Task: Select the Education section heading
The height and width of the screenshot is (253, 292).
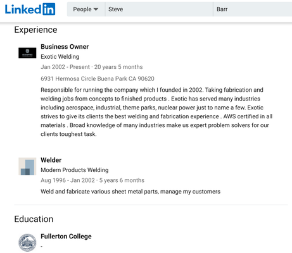Action: click(34, 219)
